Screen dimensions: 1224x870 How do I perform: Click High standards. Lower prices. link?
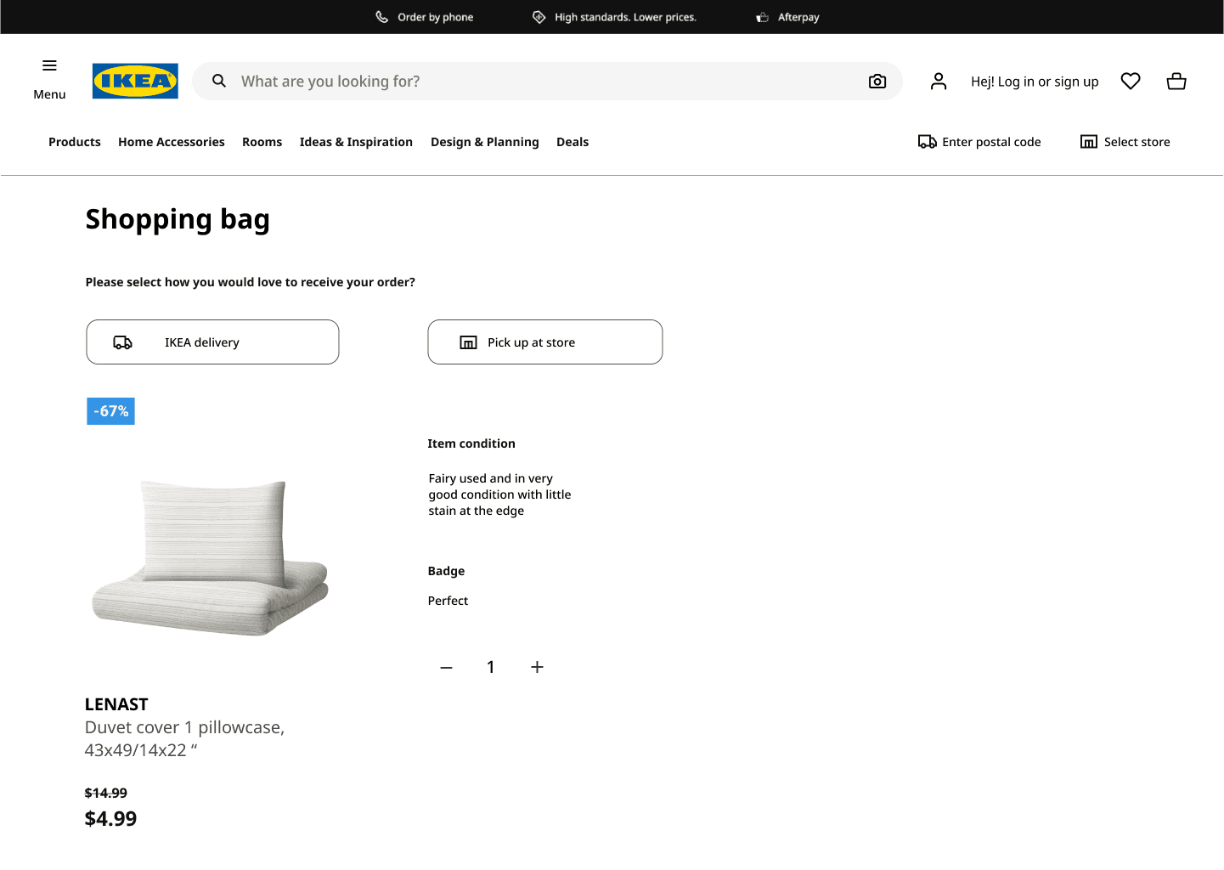(x=626, y=17)
